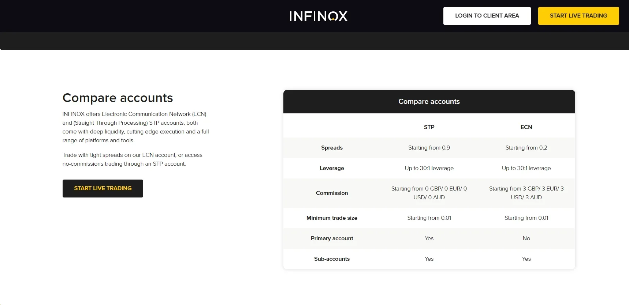The width and height of the screenshot is (629, 305).
Task: Click ECN spread value Starting from 0.2
Action: click(x=526, y=148)
